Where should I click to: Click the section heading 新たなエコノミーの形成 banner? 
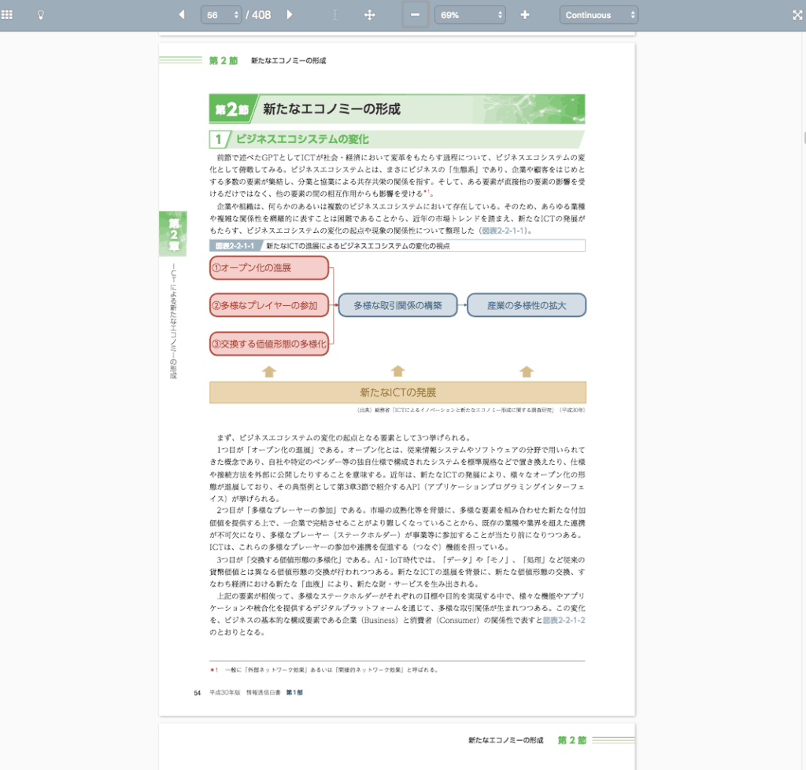pyautogui.click(x=397, y=109)
